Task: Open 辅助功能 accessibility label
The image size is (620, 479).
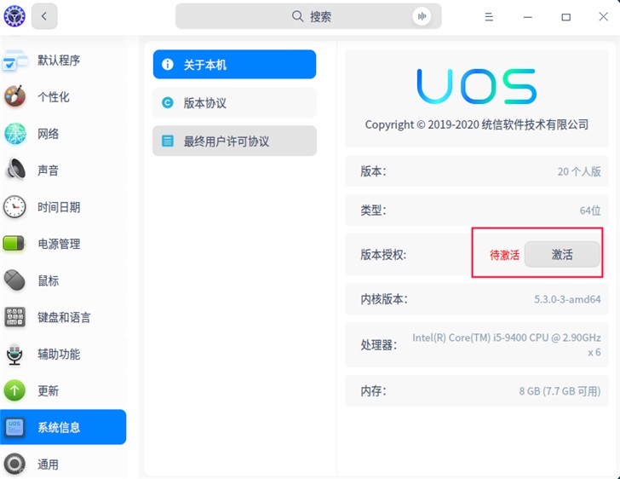Action: click(x=59, y=355)
